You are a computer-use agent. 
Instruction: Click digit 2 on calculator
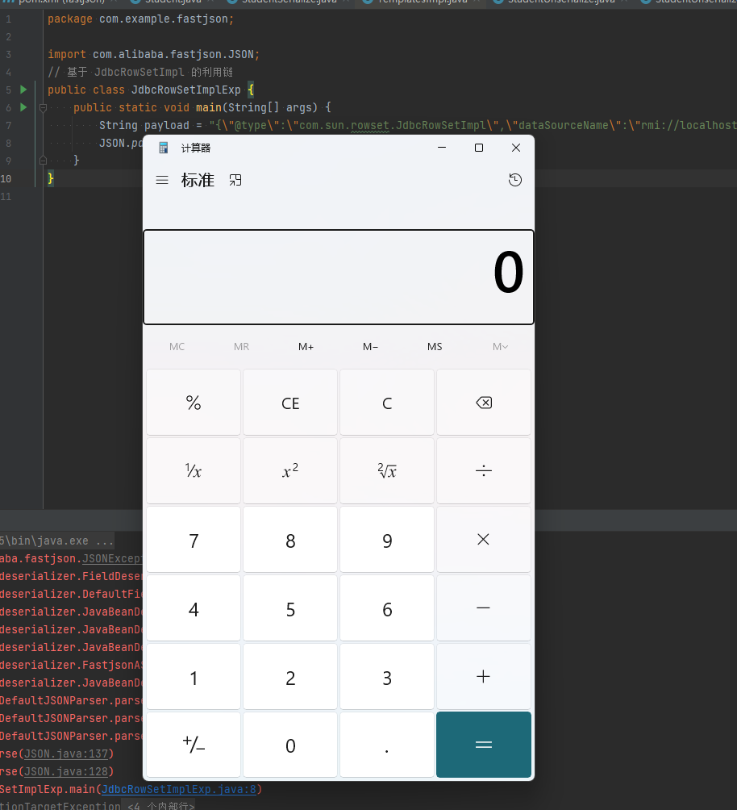click(290, 676)
